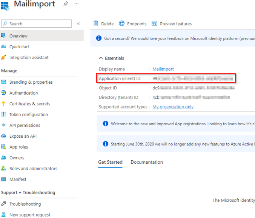Switch to the Documentation tab
The image size is (255, 218).
point(147,162)
